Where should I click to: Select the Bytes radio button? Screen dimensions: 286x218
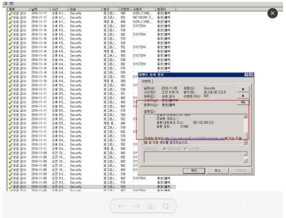point(172,149)
